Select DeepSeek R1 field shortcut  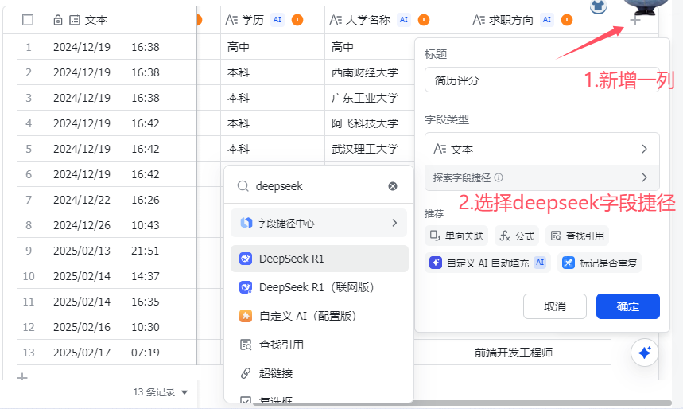point(320,259)
